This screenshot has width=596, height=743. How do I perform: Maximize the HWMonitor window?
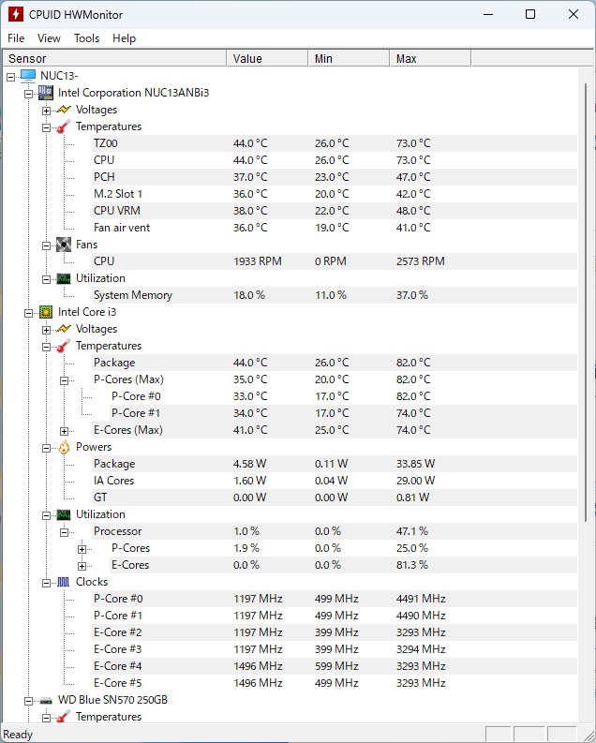click(530, 14)
